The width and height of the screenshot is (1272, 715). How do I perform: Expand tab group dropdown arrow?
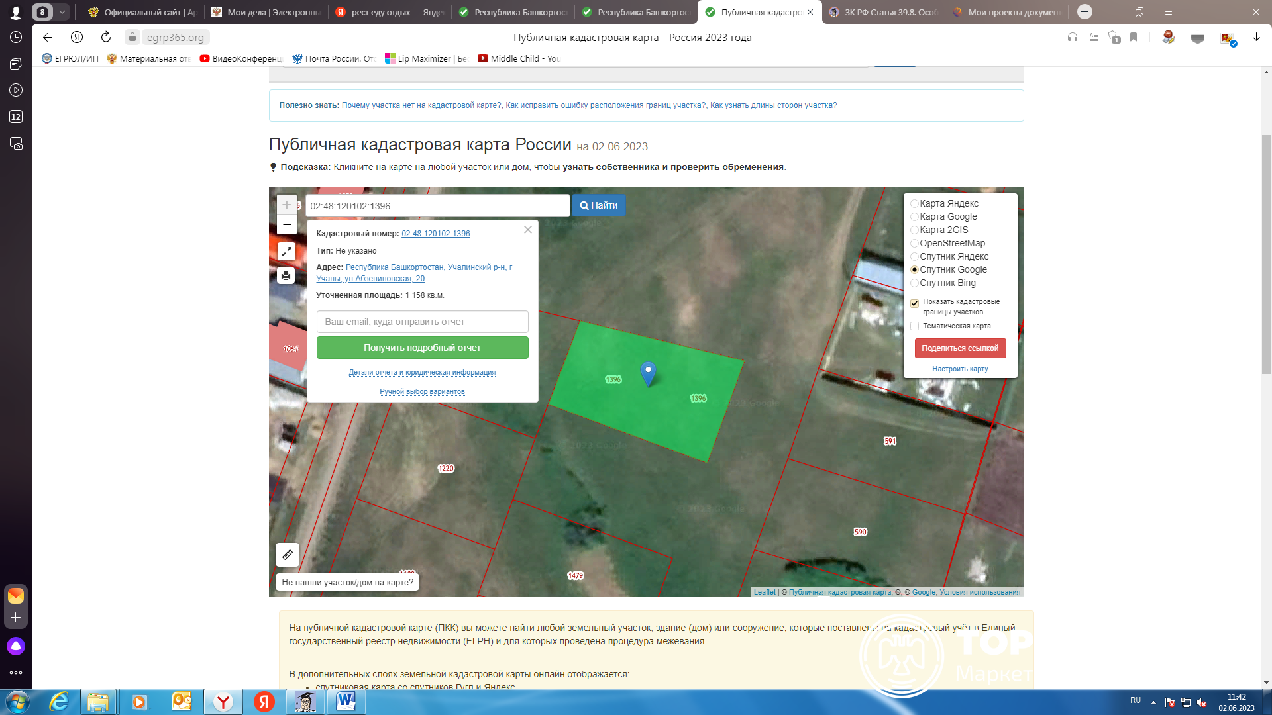pyautogui.click(x=62, y=12)
